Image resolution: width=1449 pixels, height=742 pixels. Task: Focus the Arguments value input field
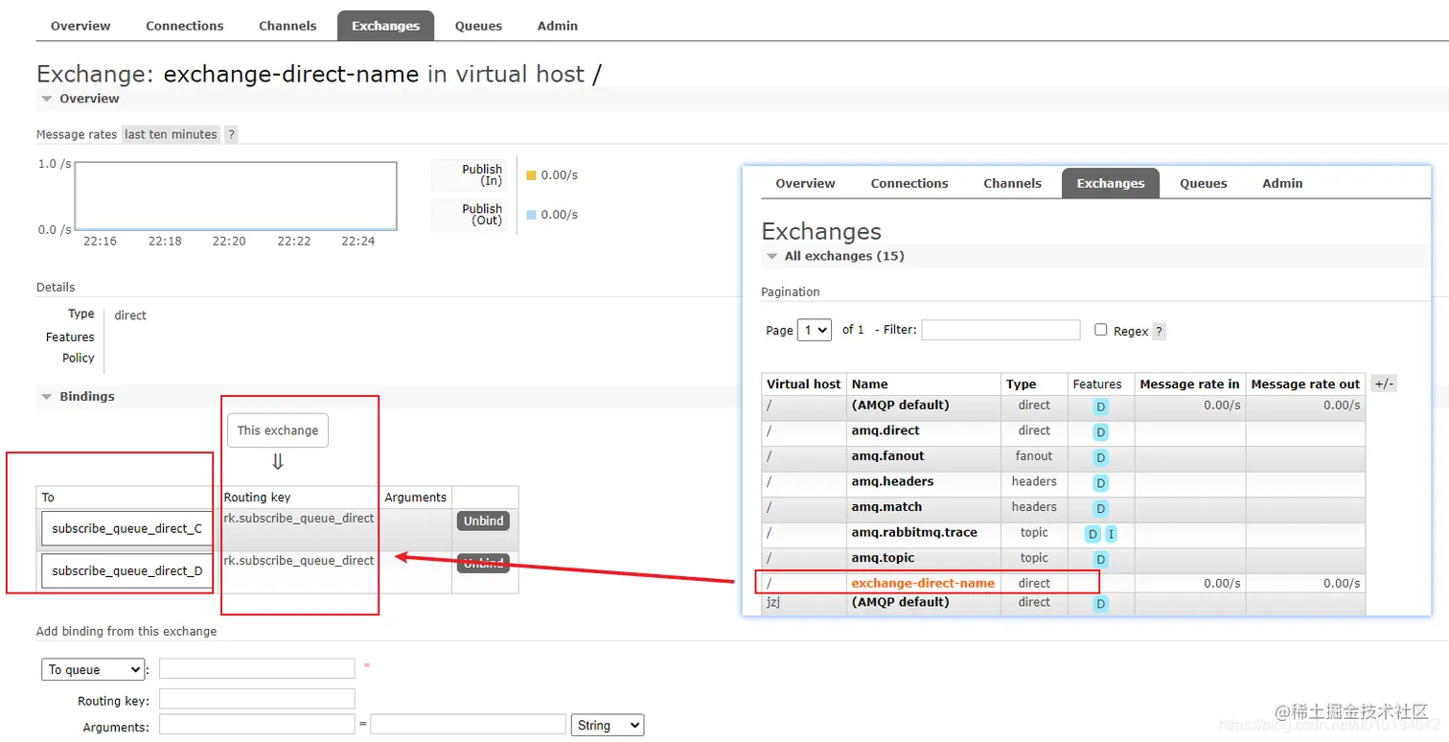(x=468, y=724)
